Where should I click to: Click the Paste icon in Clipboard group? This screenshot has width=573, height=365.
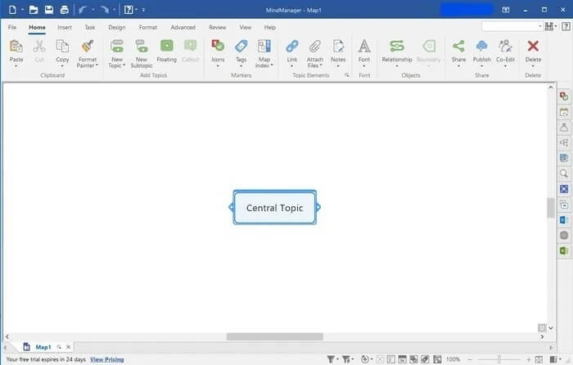[16, 47]
